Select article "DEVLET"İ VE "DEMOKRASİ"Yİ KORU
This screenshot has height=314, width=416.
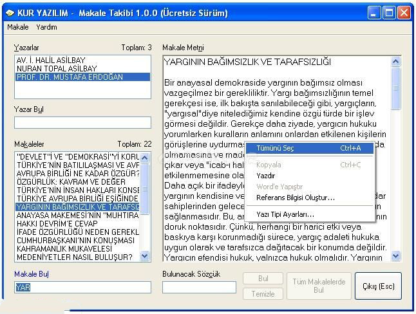pos(77,157)
